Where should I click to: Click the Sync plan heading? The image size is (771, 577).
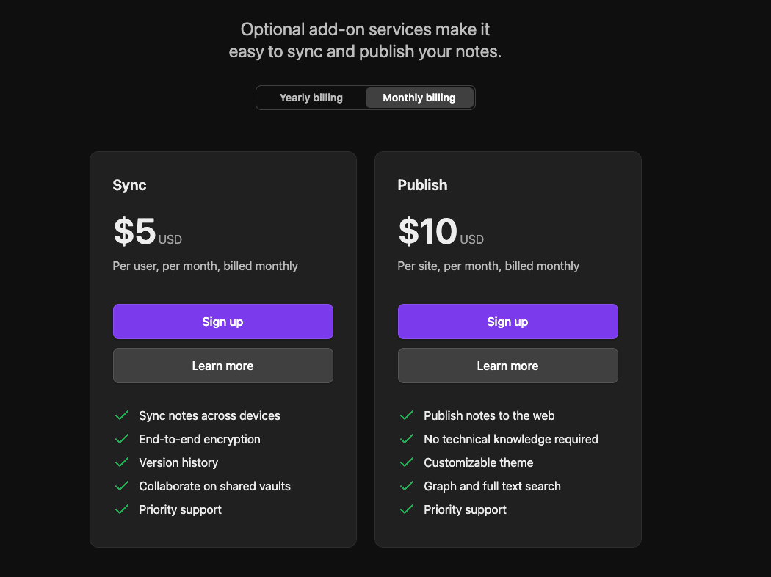[x=130, y=185]
